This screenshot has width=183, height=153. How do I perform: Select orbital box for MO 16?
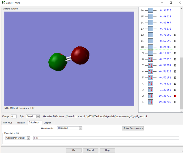[x=150, y=10]
